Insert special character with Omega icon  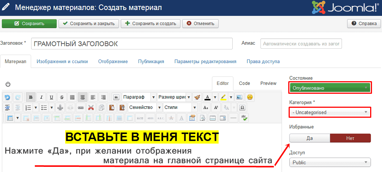pos(242,108)
